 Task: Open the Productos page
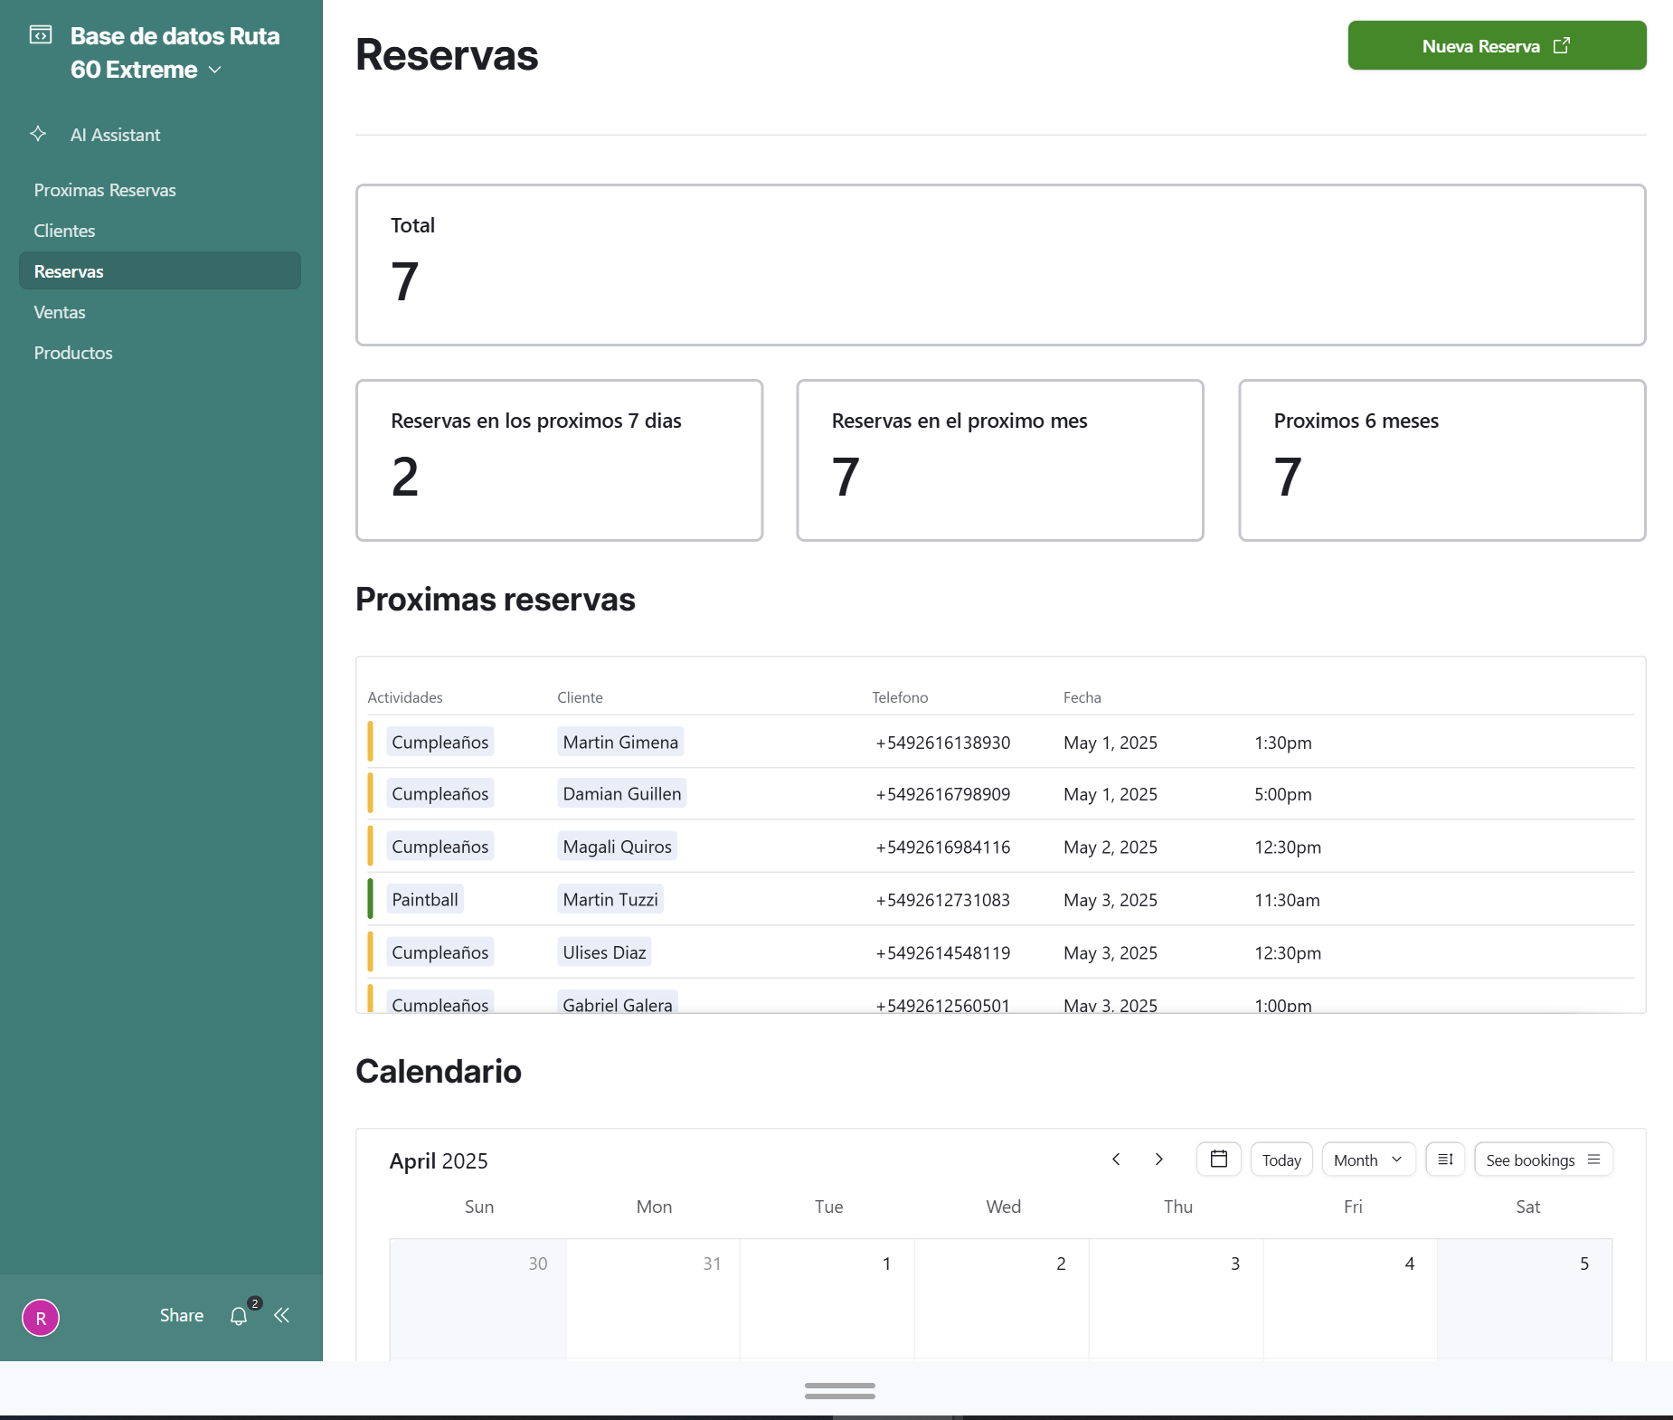pyautogui.click(x=73, y=353)
